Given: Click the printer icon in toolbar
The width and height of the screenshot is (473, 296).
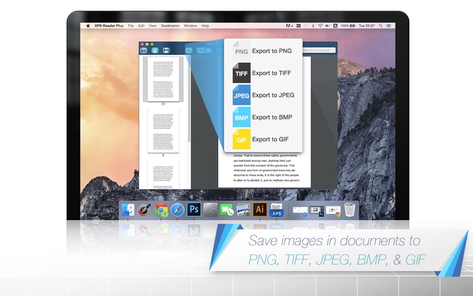Looking at the screenshot, I should (x=166, y=50).
